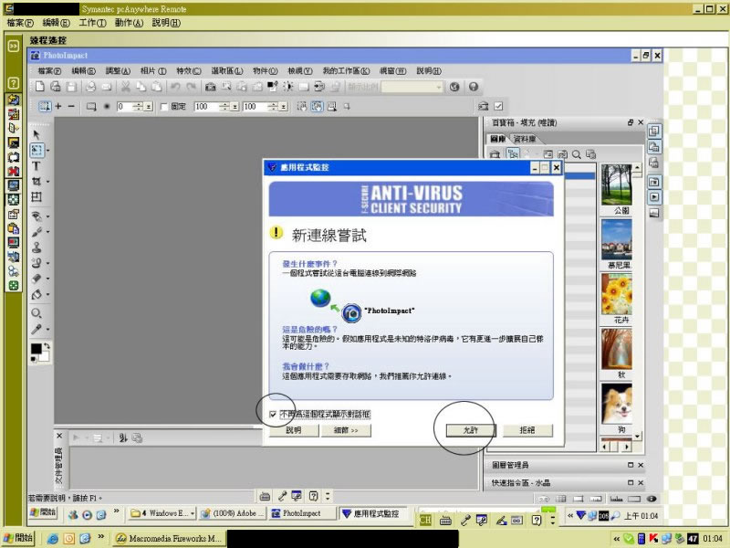The height and width of the screenshot is (548, 730).
Task: Select the Eraser tool in toolbox
Action: tap(36, 279)
